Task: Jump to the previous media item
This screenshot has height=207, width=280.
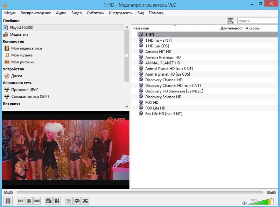Action: click(21, 201)
